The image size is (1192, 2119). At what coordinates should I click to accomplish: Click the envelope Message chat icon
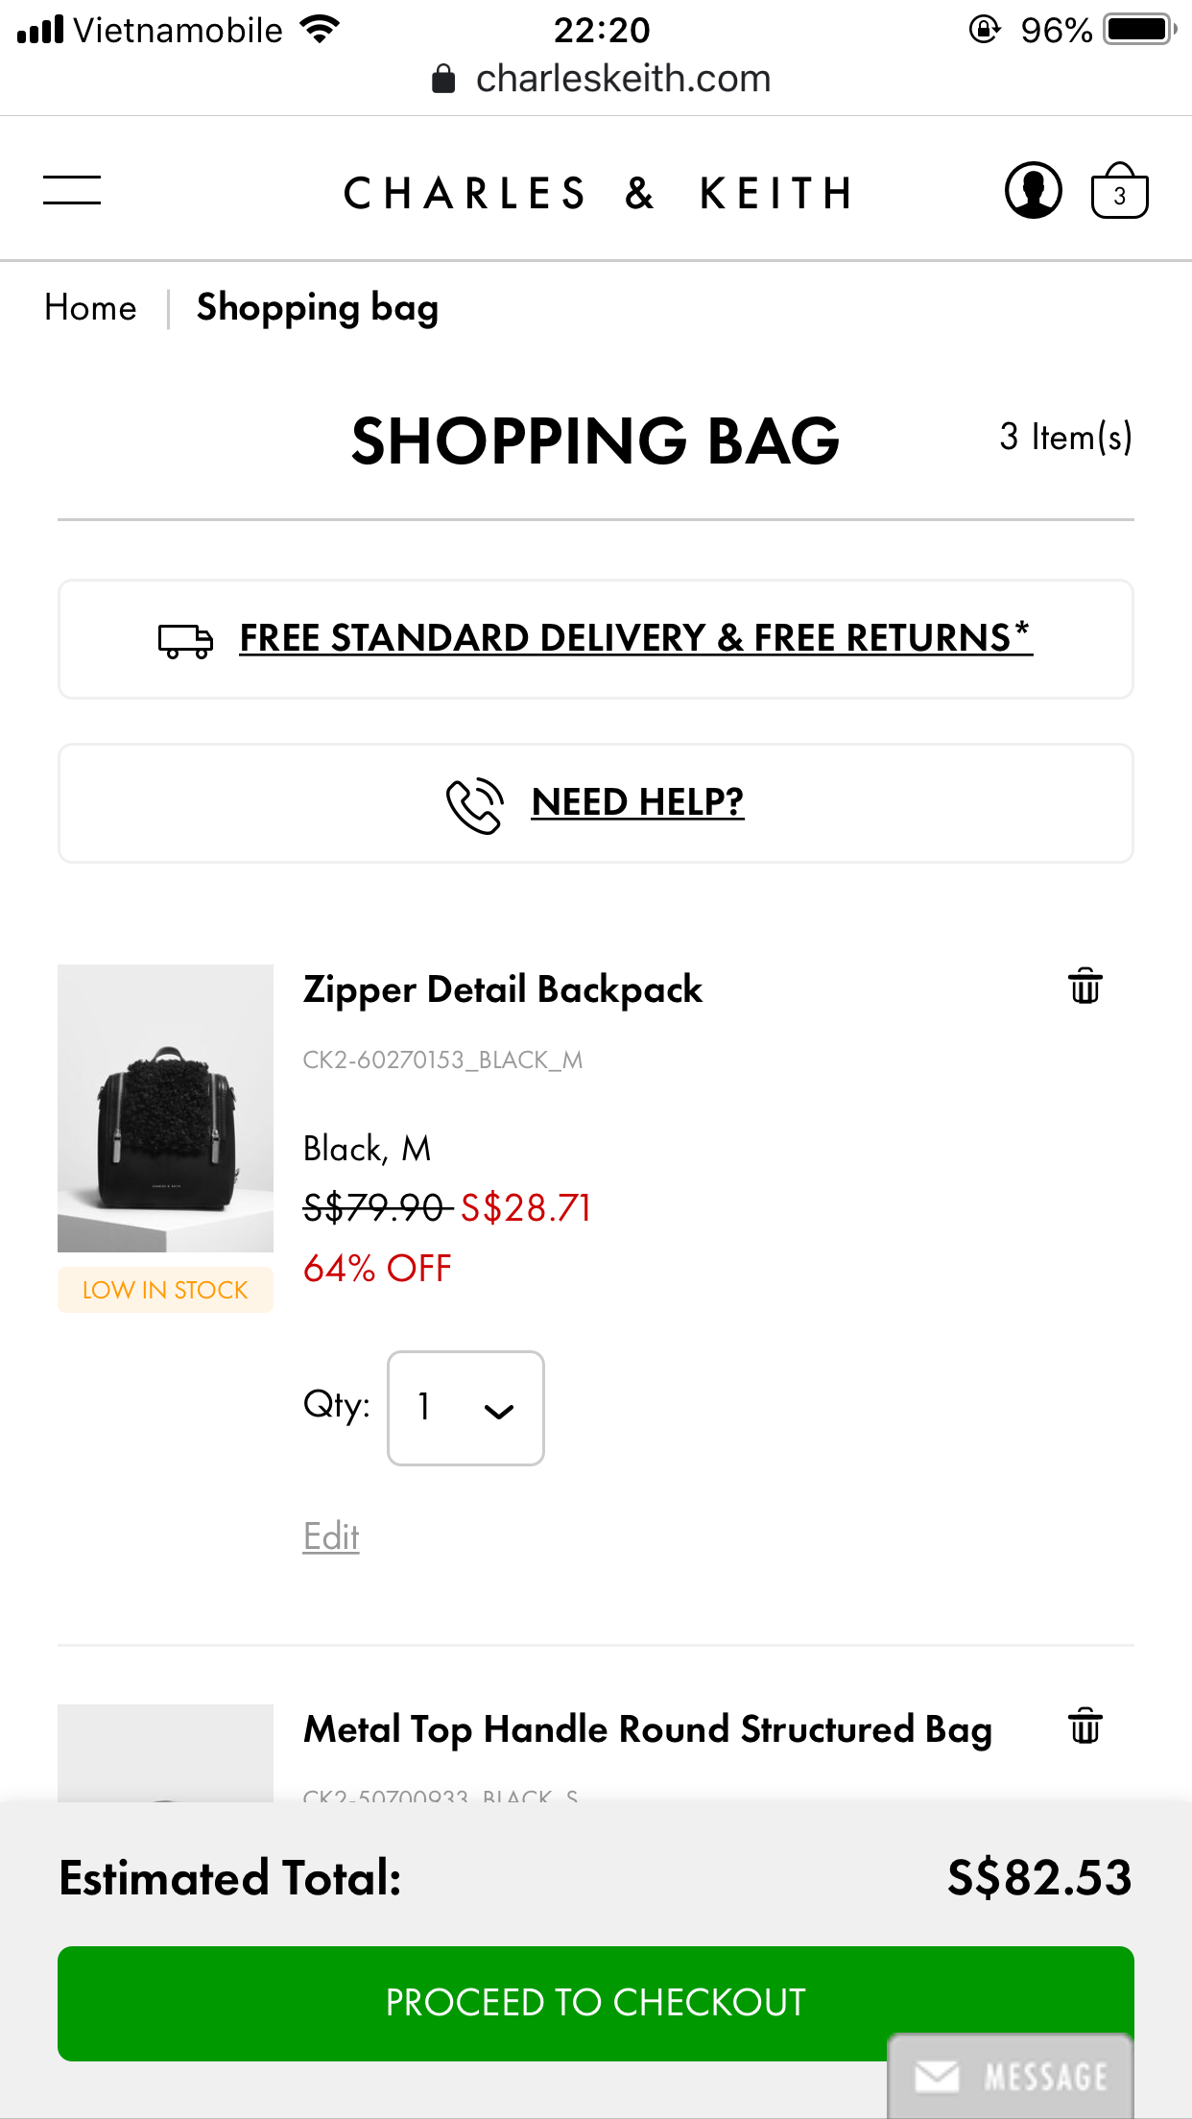937,2077
